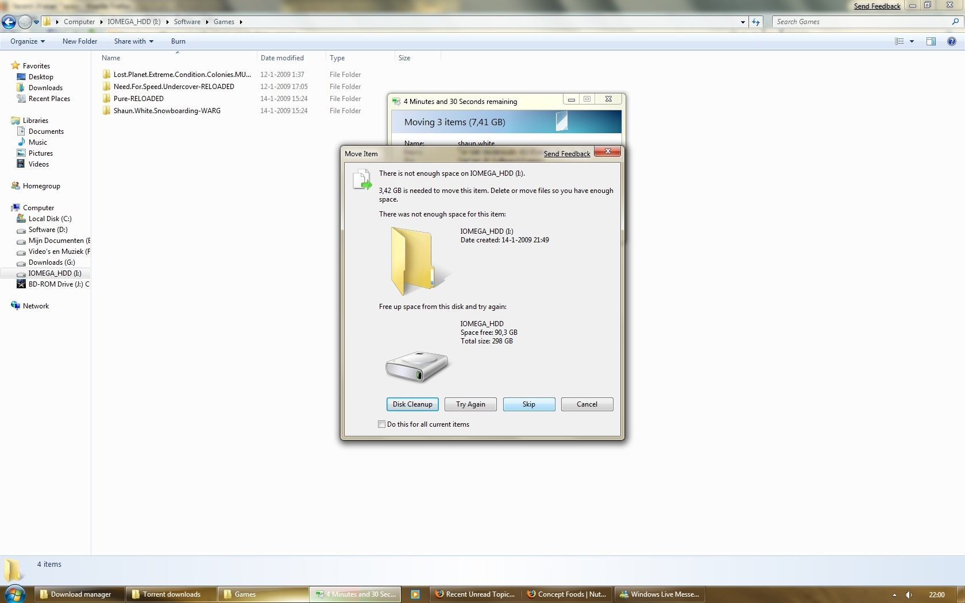This screenshot has height=603, width=965.
Task: Click the Network icon in sidebar
Action: pyautogui.click(x=16, y=306)
